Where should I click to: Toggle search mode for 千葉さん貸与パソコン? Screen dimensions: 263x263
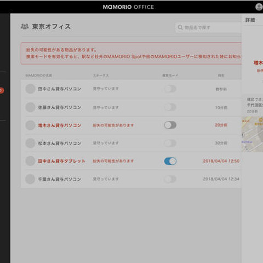pos(170,179)
